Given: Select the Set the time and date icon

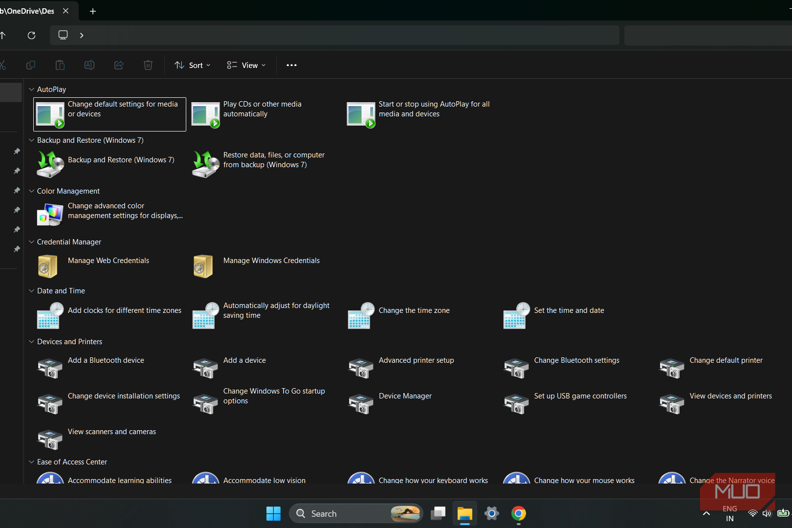Looking at the screenshot, I should click(x=517, y=315).
